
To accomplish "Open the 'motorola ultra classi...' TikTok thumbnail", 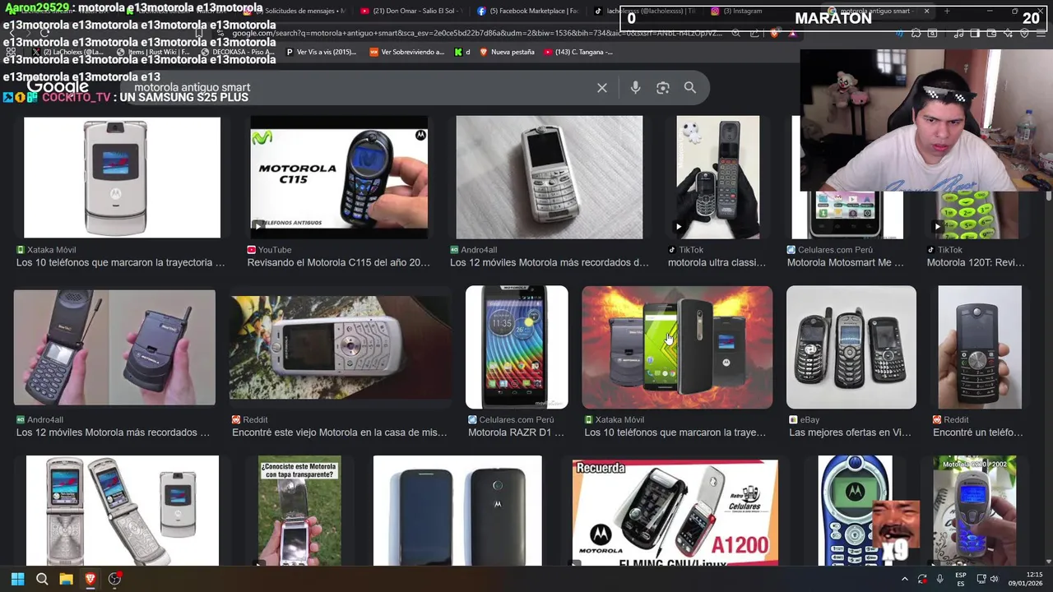I will [x=718, y=177].
